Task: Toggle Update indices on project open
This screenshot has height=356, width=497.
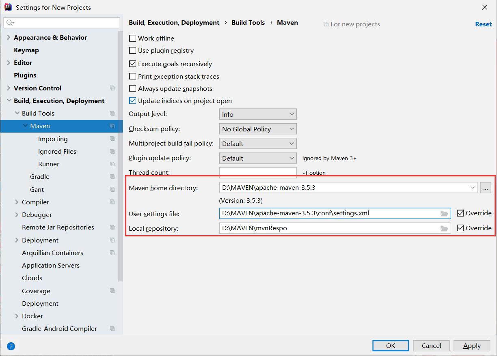Action: click(132, 101)
